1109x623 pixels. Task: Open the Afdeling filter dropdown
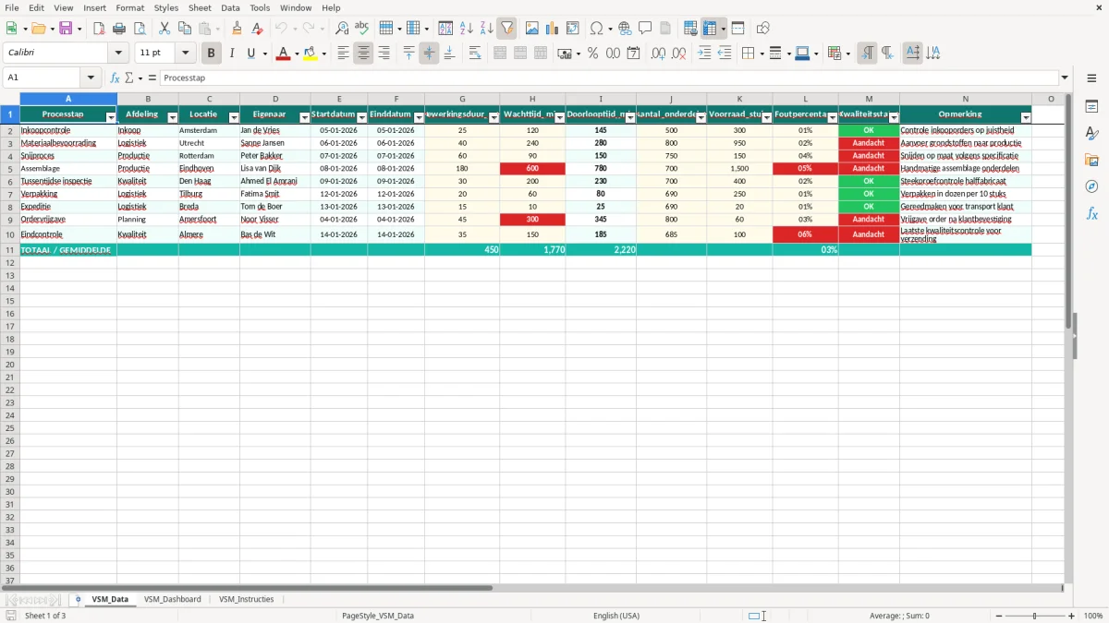172,117
